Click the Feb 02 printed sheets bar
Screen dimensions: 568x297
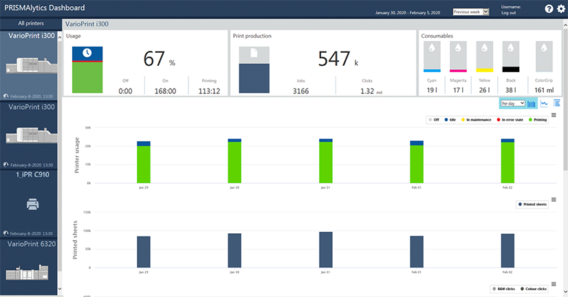pos(507,251)
